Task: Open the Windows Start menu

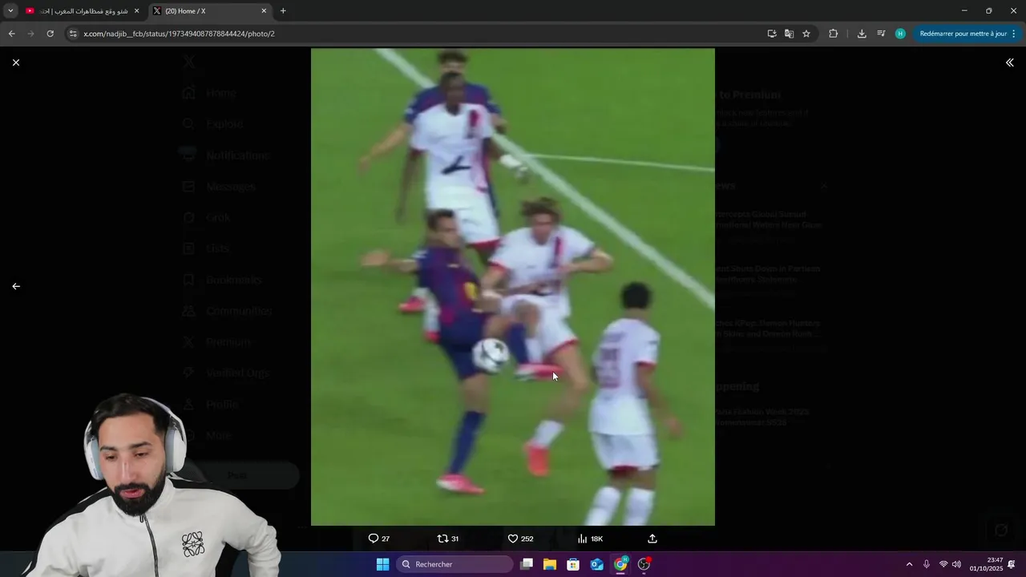Action: pos(383,564)
